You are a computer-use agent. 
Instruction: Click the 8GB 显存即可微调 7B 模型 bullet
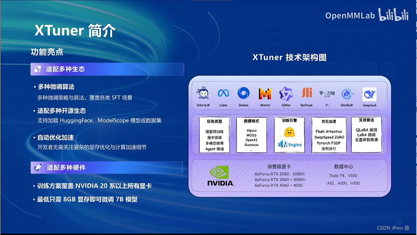tap(87, 199)
